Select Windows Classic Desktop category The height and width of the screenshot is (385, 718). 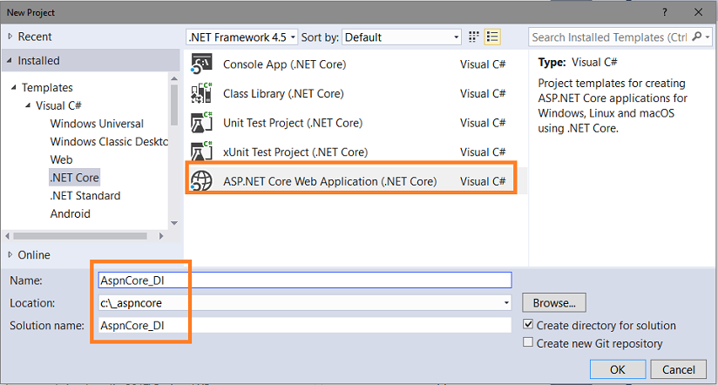pos(109,141)
